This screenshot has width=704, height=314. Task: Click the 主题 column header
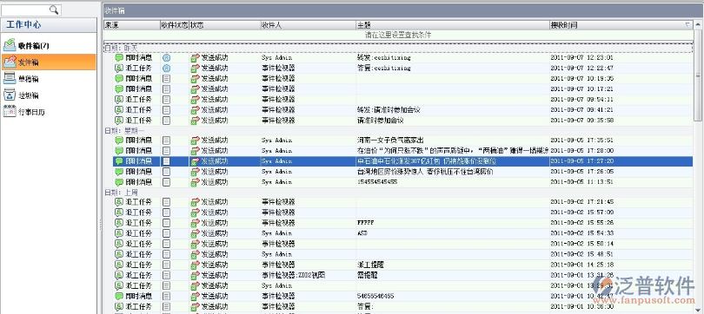[x=453, y=25]
